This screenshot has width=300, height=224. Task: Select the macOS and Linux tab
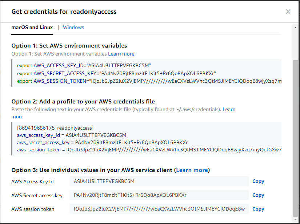pyautogui.click(x=32, y=27)
